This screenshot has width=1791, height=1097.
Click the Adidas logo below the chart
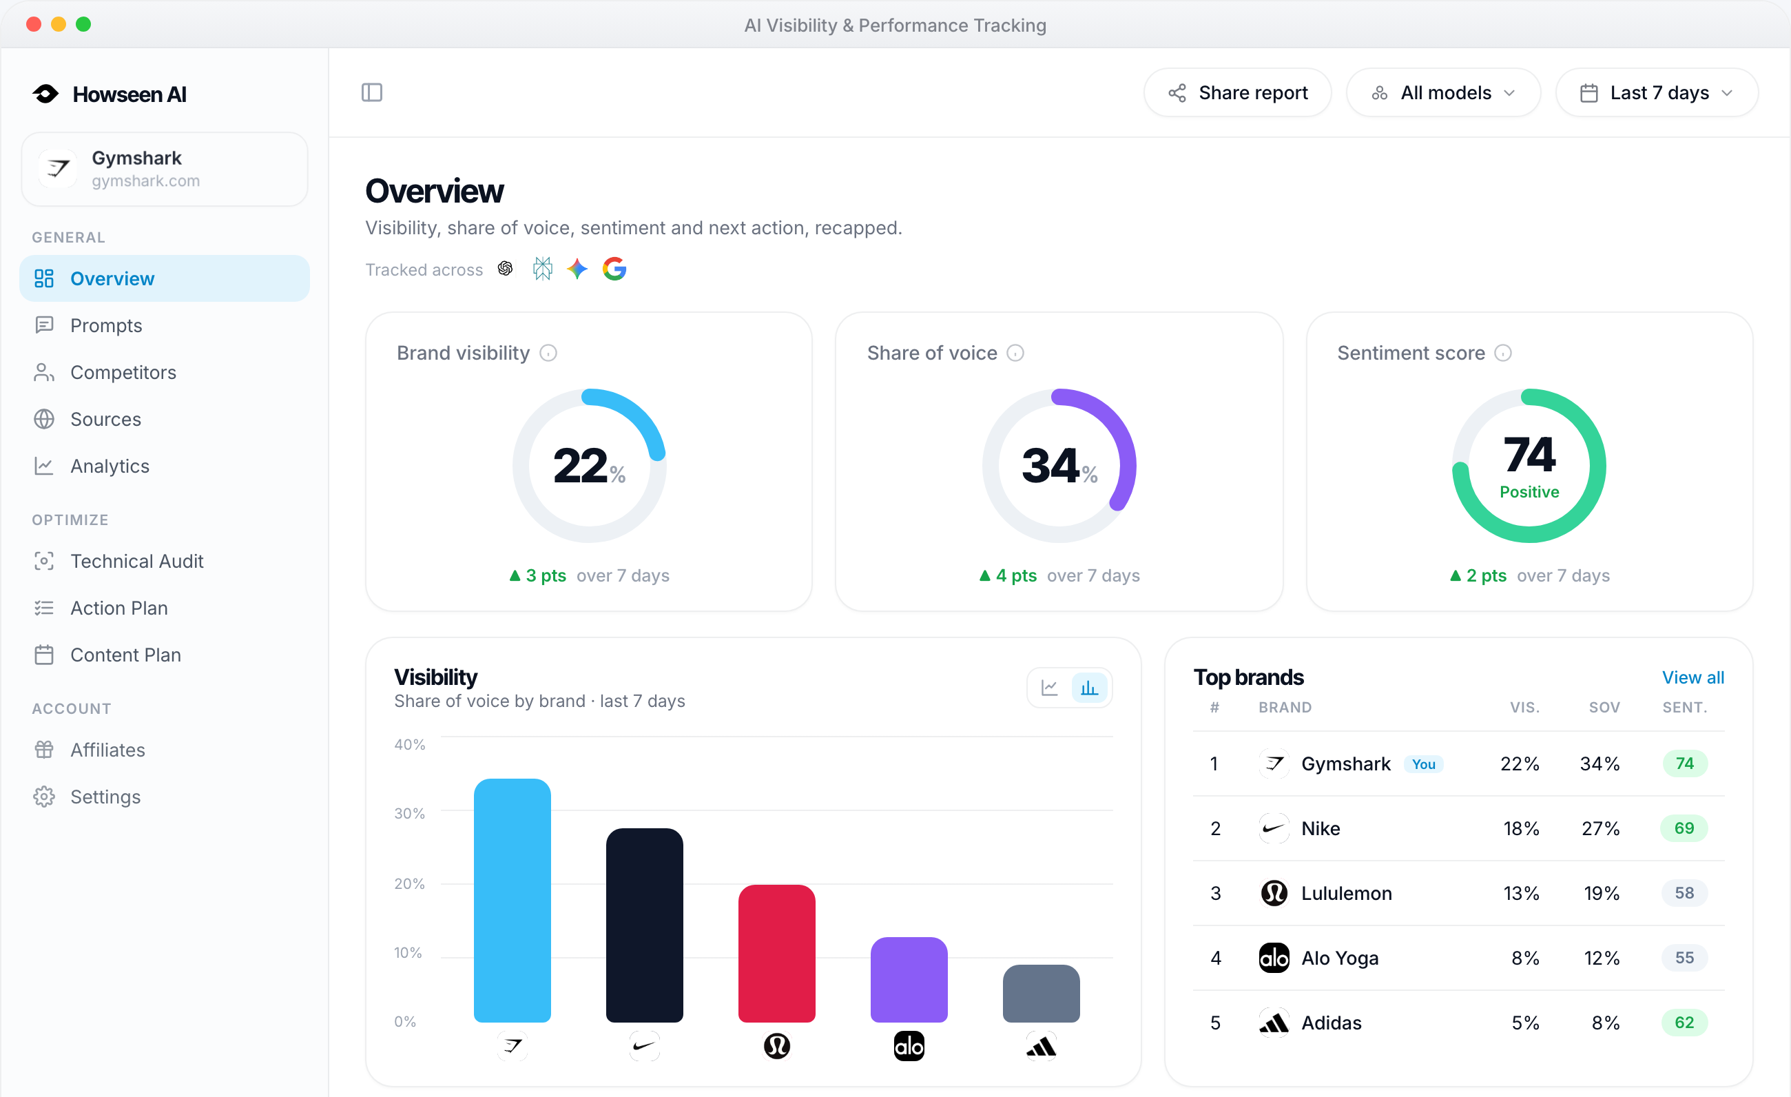point(1041,1046)
